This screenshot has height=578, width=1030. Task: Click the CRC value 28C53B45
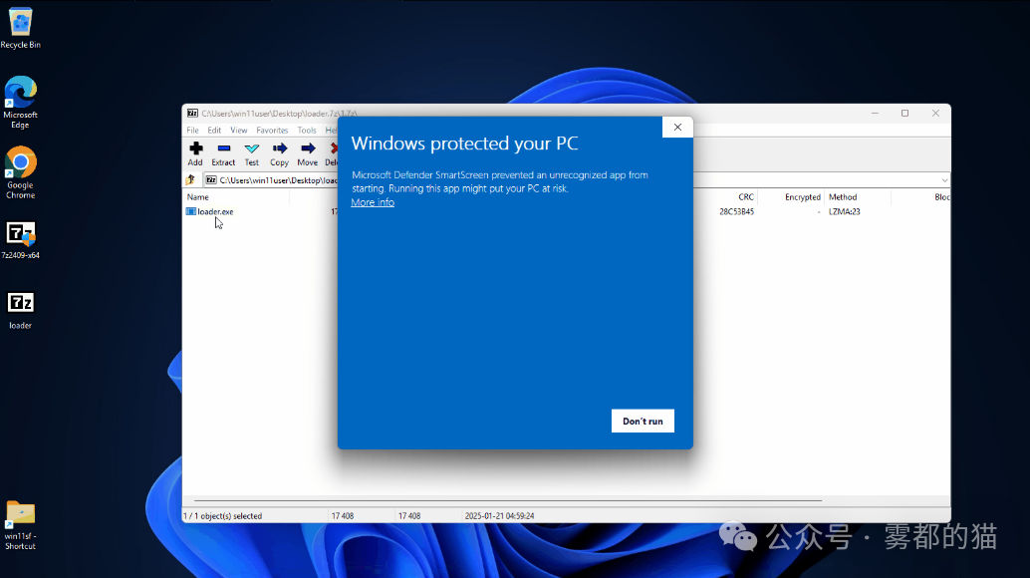736,211
